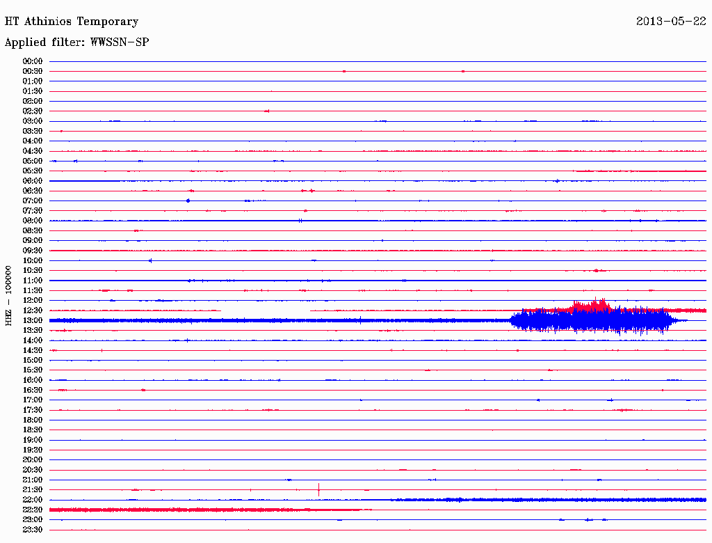712x543 pixels.
Task: Select the 19:00 time label
Action: pyautogui.click(x=33, y=440)
